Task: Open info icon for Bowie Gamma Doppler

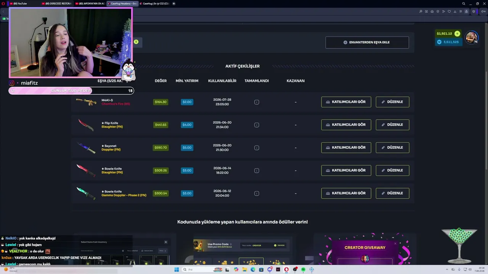Action: coord(257,193)
